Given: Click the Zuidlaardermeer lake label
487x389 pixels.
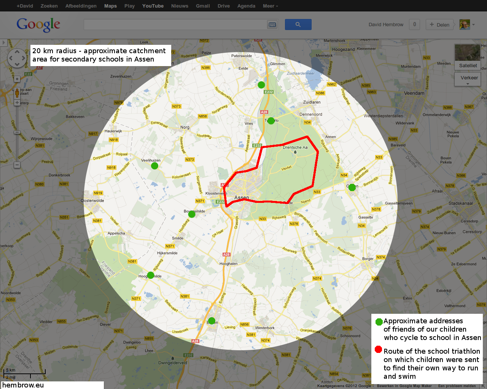Looking at the screenshot, I should (x=301, y=73).
